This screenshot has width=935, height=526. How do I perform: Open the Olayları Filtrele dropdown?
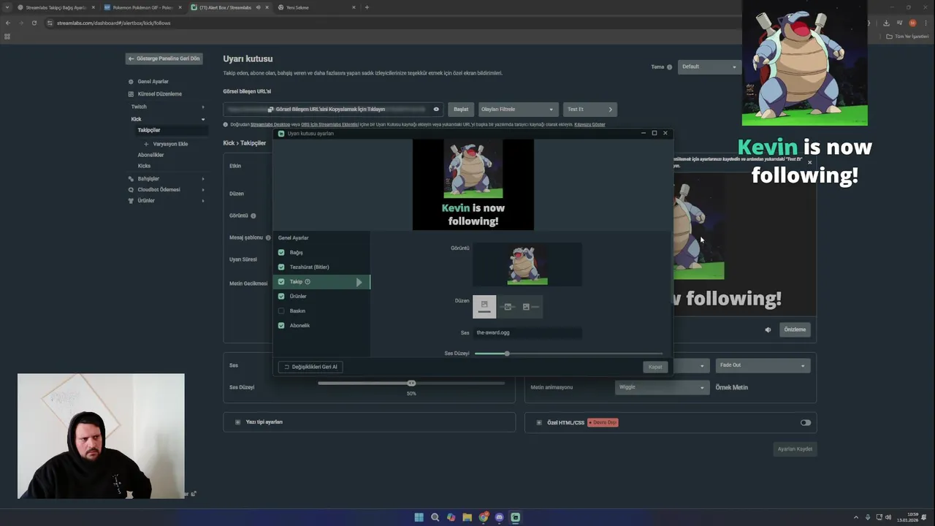point(518,110)
